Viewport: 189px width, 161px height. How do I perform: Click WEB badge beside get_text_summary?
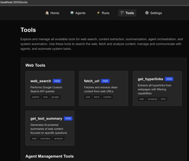click(x=68, y=119)
